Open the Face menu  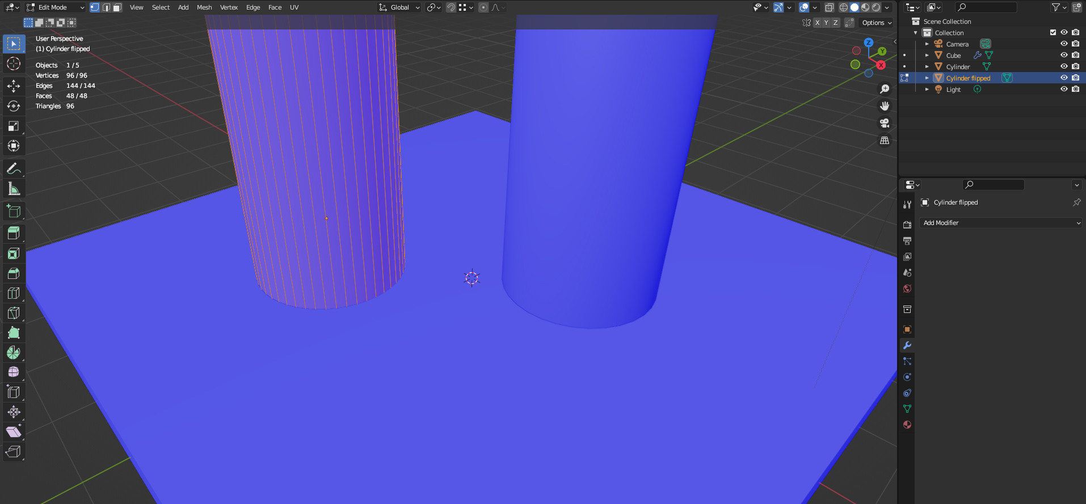[275, 7]
